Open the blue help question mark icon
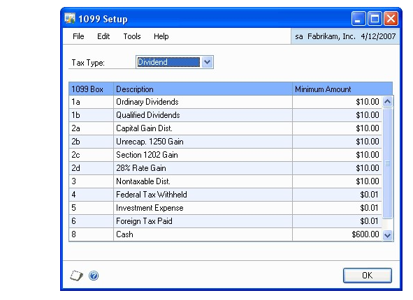This screenshot has width=413, height=300. tap(94, 276)
